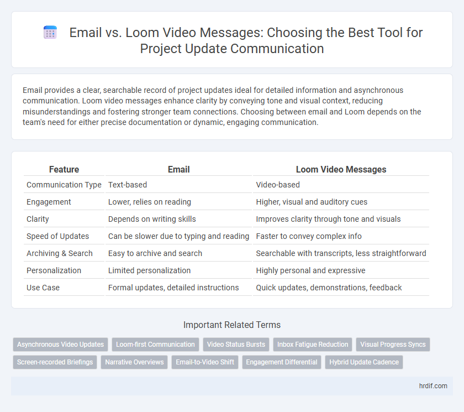Select the Loom Video Messages column header

(x=341, y=169)
